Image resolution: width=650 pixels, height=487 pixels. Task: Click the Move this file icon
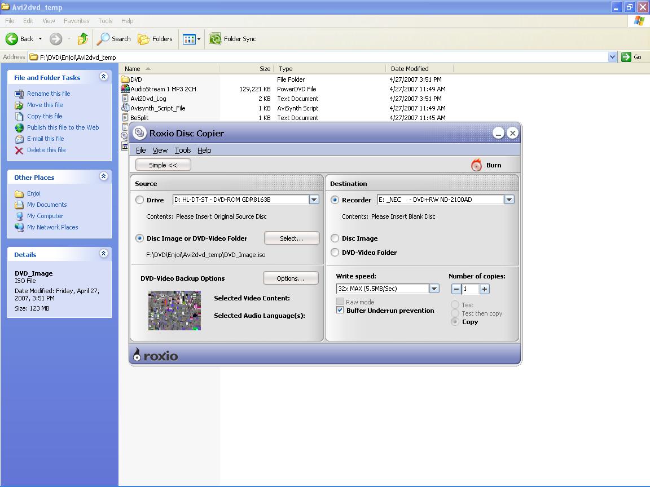click(19, 105)
